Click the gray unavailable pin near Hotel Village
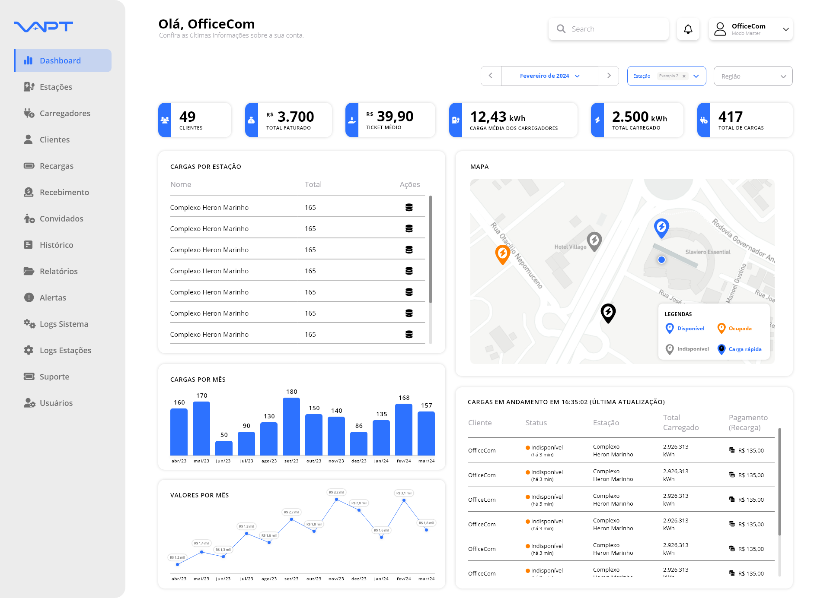 point(594,241)
